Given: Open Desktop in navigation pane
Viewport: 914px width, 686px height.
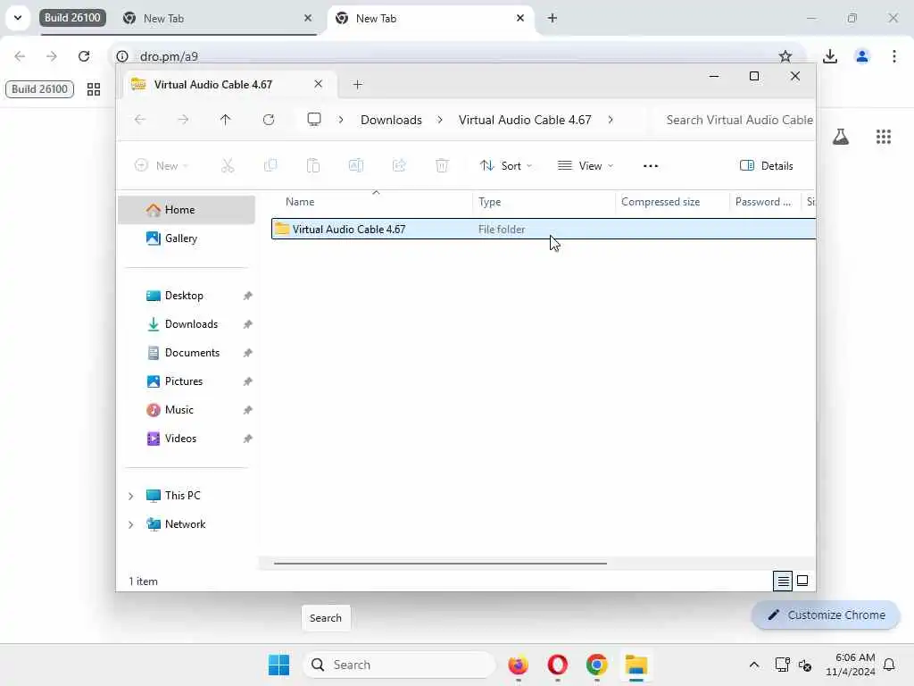Looking at the screenshot, I should 187,296.
